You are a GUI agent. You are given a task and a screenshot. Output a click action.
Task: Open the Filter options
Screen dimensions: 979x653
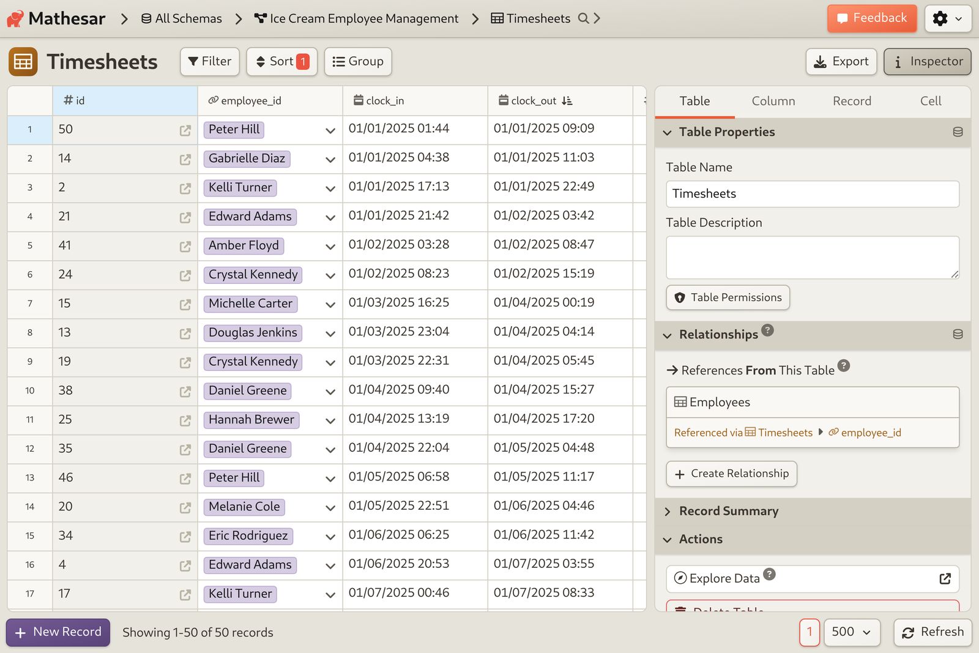210,62
